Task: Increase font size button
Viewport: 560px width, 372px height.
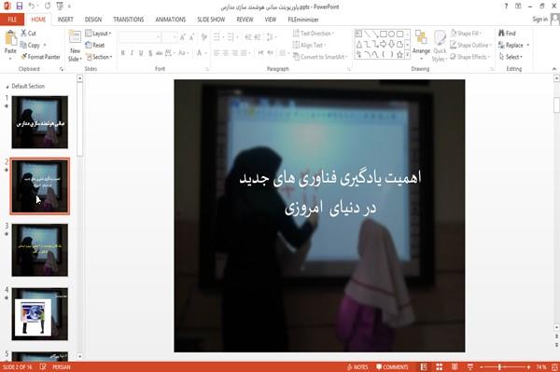Action: [x=183, y=37]
